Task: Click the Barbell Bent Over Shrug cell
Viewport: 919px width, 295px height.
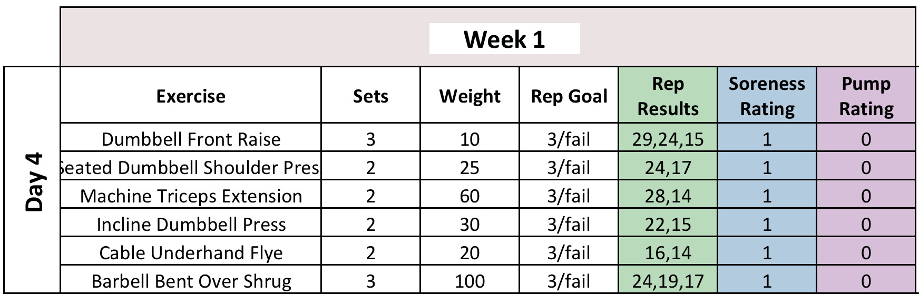Action: [x=191, y=281]
